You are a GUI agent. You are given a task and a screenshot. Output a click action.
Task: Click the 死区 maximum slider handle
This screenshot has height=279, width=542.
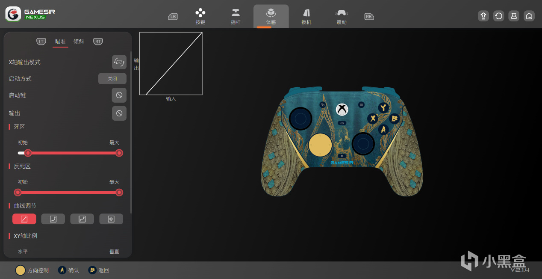(x=119, y=153)
